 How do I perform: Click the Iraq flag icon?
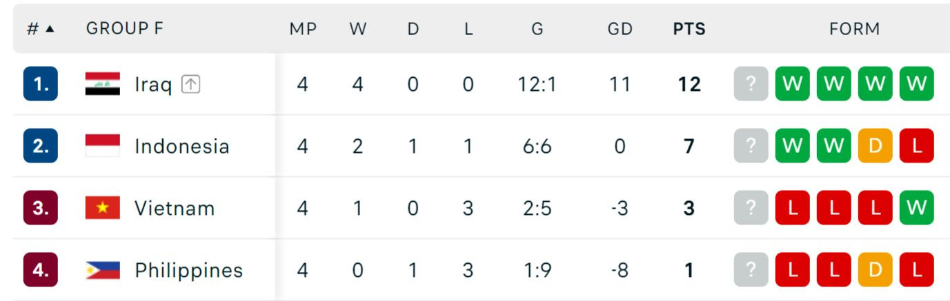(102, 84)
